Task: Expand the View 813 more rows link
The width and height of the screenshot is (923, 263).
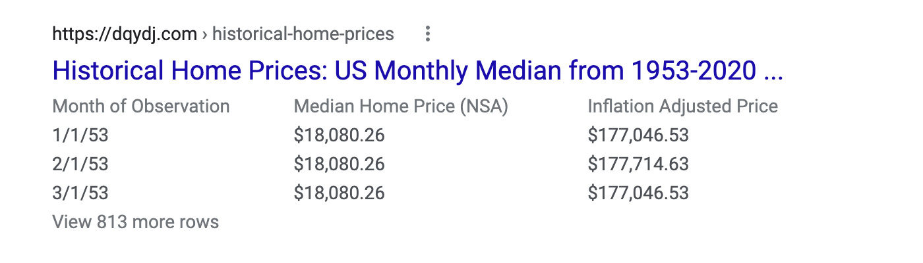Action: tap(135, 222)
